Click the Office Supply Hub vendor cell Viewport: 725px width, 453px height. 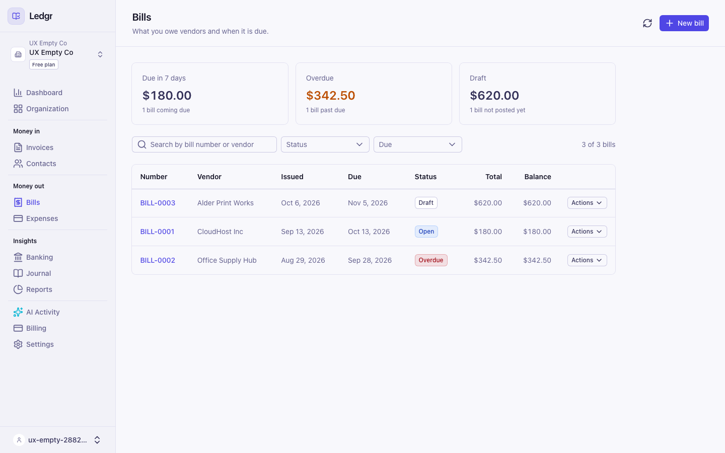[x=227, y=260]
